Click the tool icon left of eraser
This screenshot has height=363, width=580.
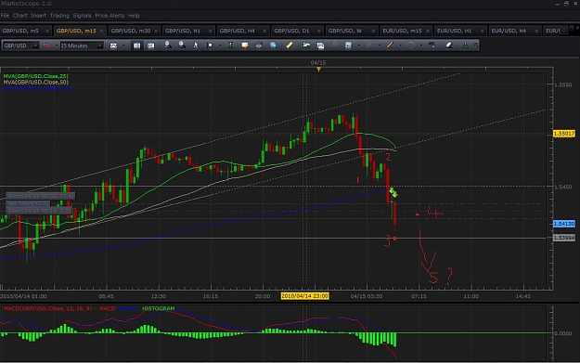click(432, 45)
